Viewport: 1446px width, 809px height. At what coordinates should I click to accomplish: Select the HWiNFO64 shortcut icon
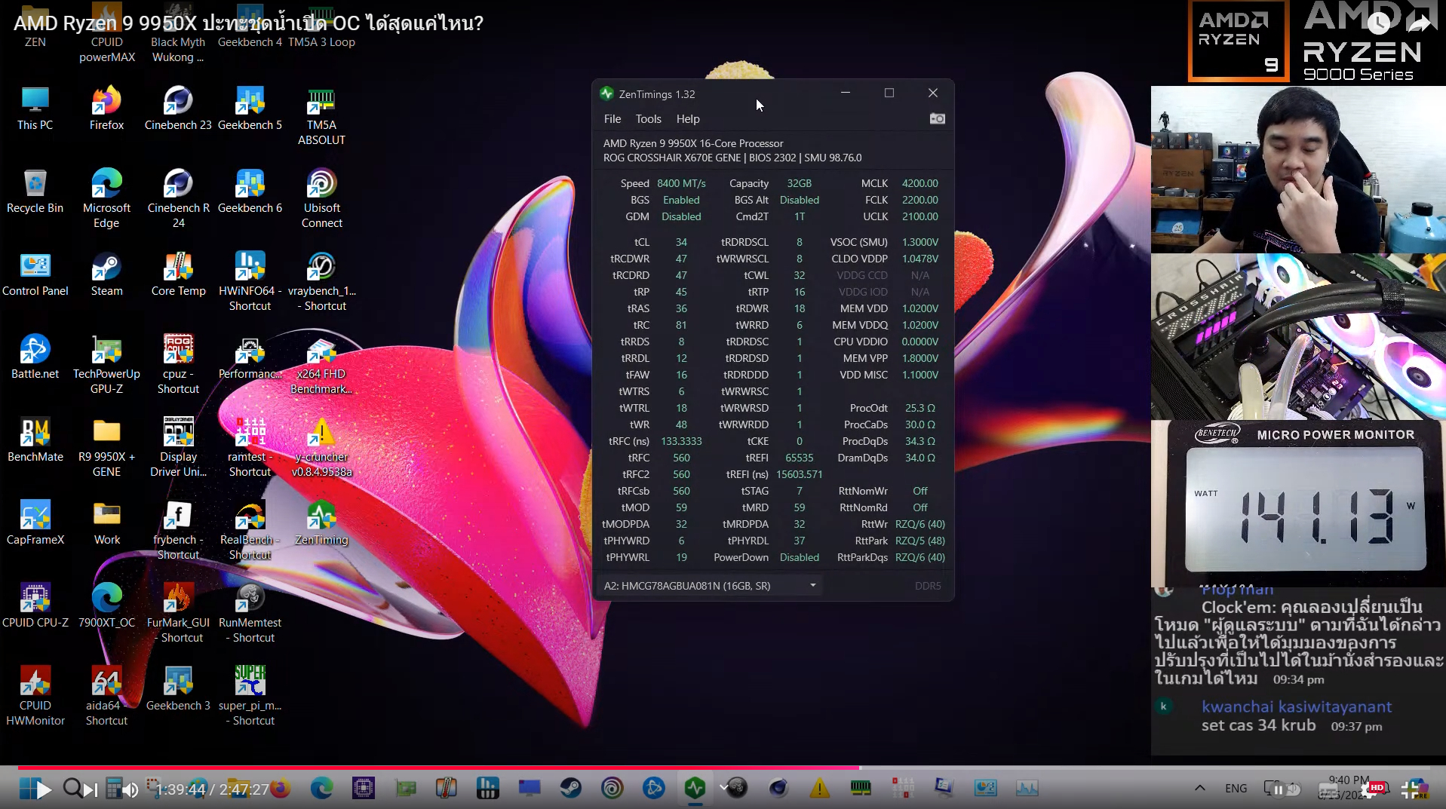coord(250,267)
